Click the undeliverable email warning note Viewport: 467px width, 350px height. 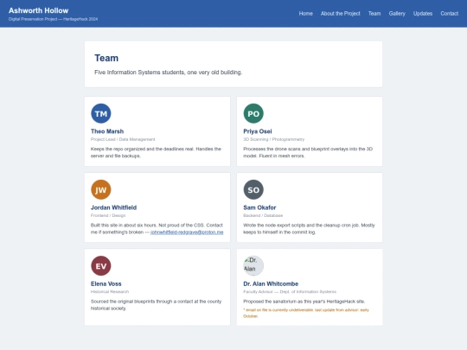(x=306, y=313)
